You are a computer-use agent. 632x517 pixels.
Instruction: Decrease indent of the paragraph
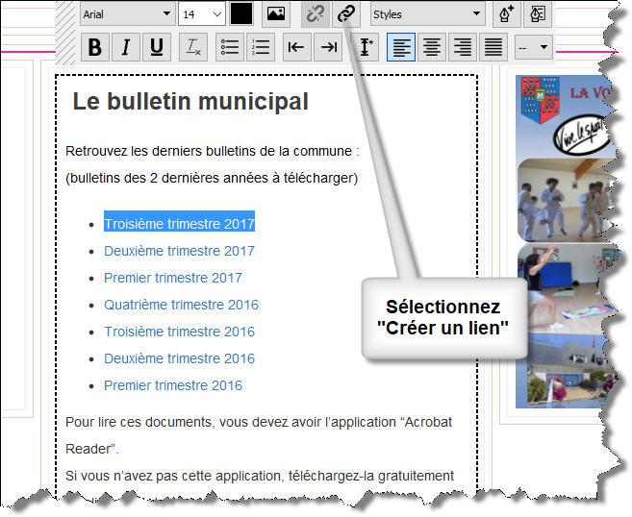[297, 47]
